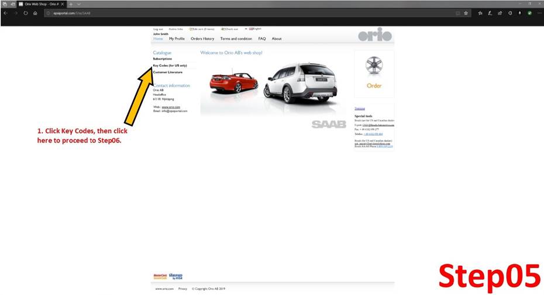Click the Check out link

coord(230,29)
